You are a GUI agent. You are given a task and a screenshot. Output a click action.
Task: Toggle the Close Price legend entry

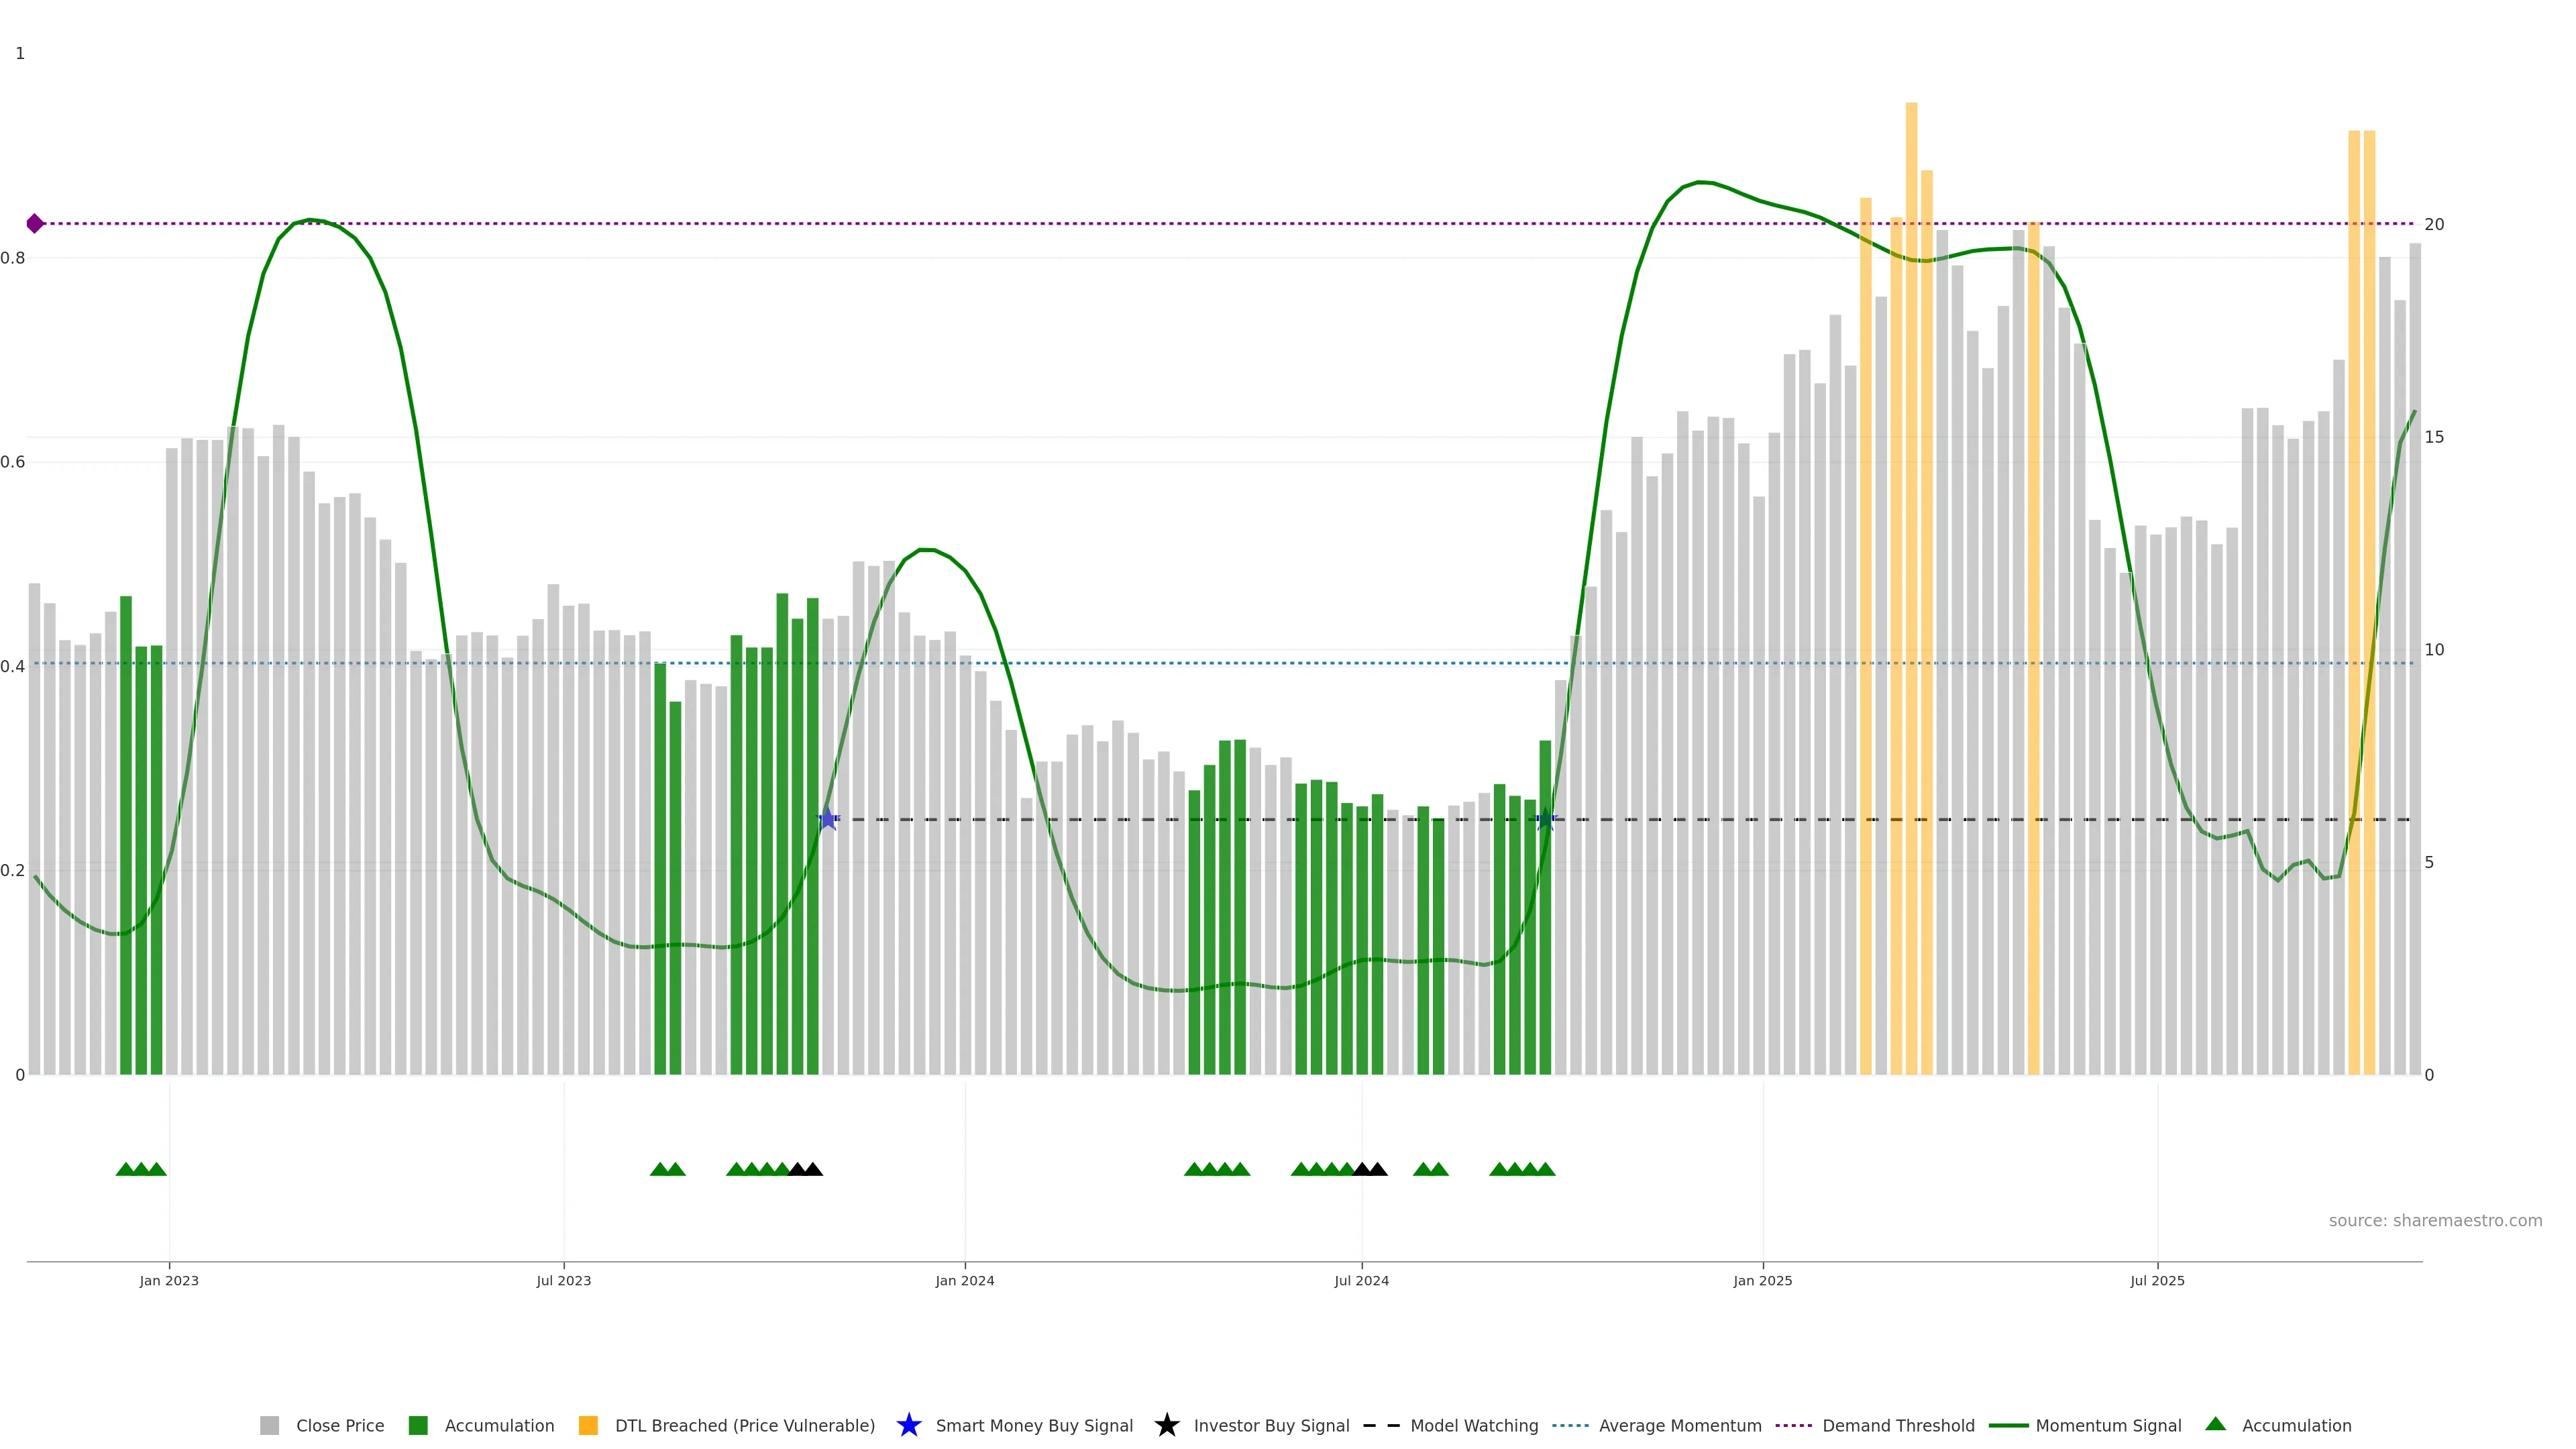click(339, 1425)
